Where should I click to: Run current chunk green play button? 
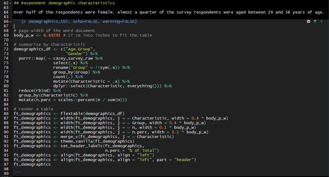click(x=321, y=22)
